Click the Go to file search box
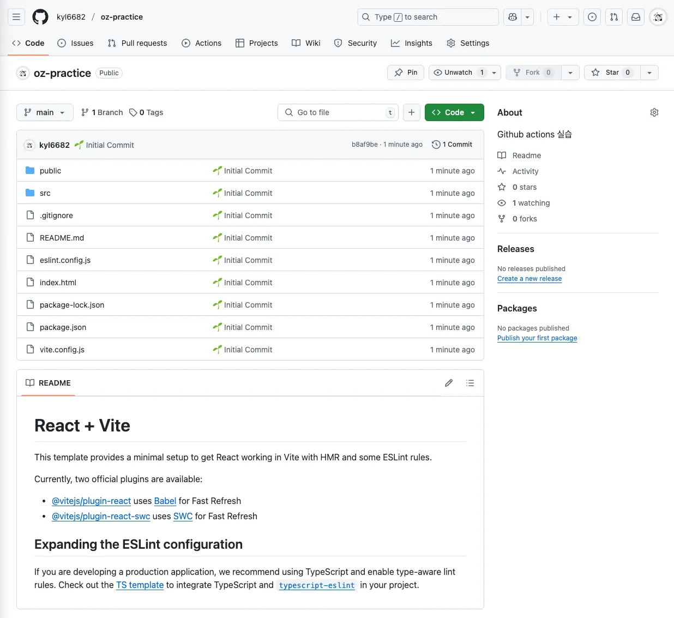 click(338, 112)
